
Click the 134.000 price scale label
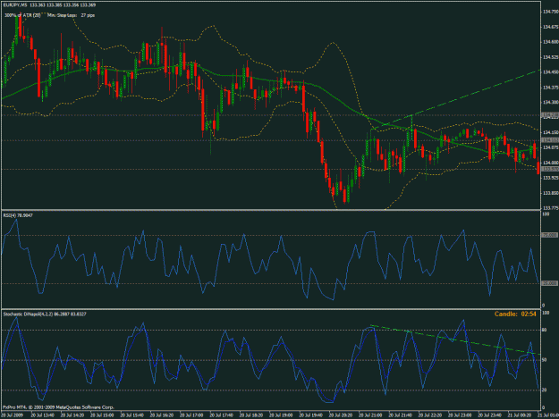(550, 163)
